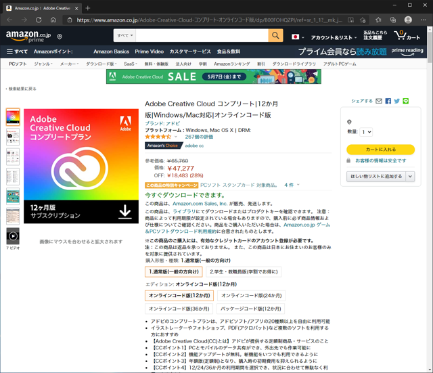Viewport: 433px width, 373px height.
Task: Reload the page with the refresh icon
Action: click(39, 20)
